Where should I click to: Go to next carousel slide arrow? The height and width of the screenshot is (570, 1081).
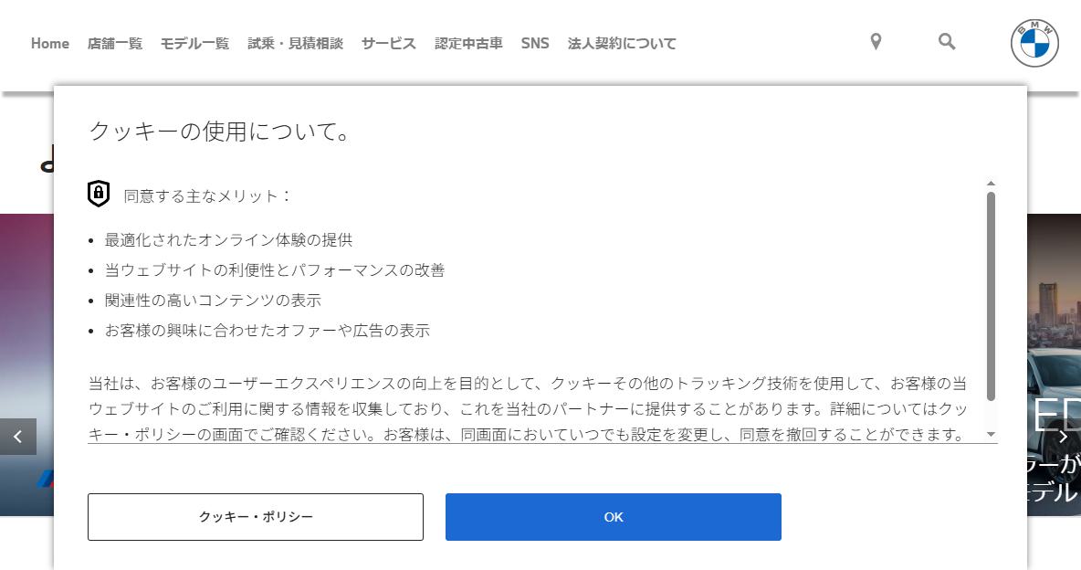[x=1063, y=436]
